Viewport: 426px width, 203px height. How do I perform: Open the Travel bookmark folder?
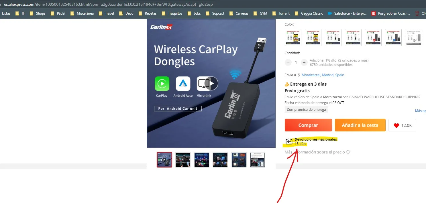tap(106, 13)
